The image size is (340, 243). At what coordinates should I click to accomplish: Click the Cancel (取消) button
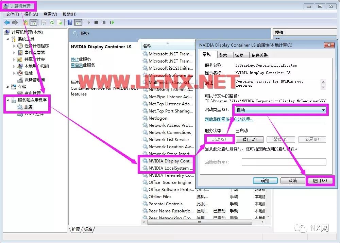pyautogui.click(x=293, y=180)
